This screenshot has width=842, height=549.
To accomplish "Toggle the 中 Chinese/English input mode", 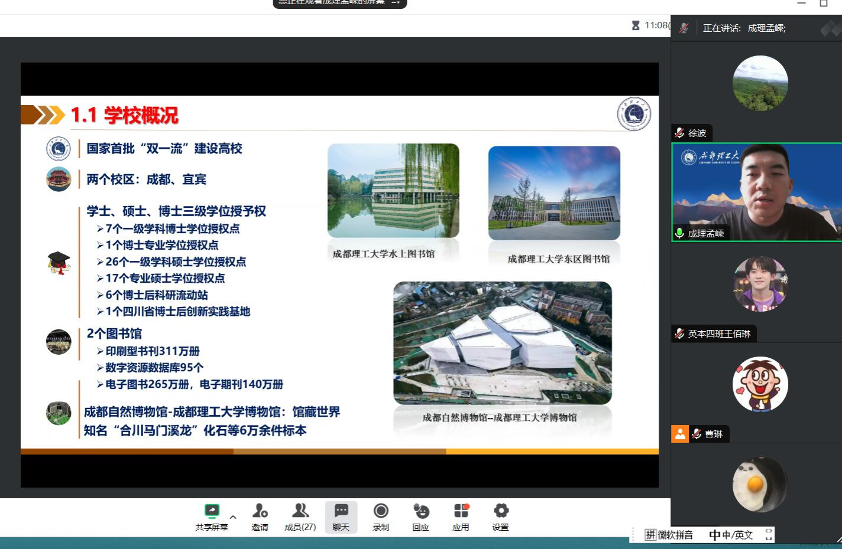I will point(715,535).
